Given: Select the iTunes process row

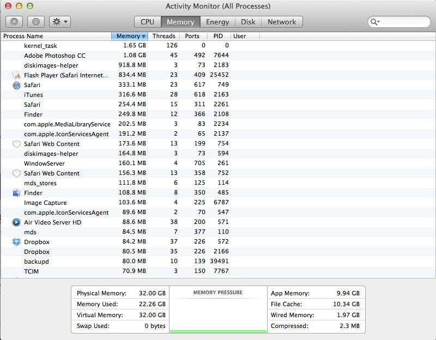Looking at the screenshot, I should tap(218, 95).
